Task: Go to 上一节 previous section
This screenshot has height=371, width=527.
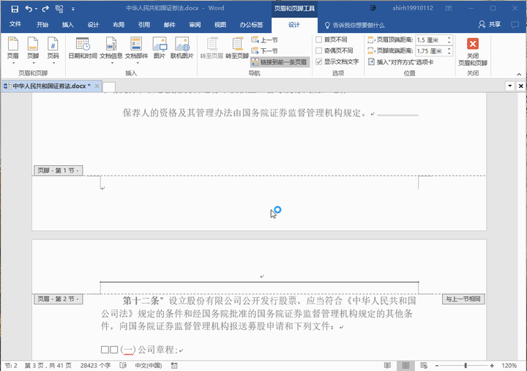Action: (x=265, y=40)
